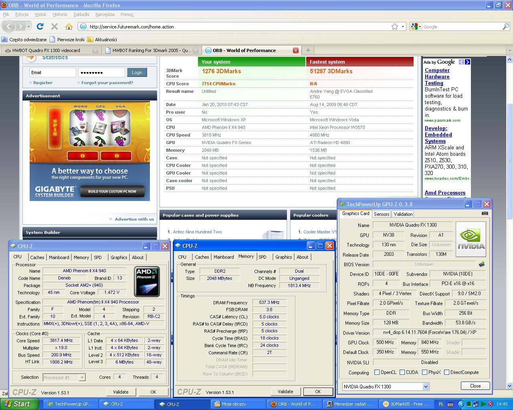Open the Narzędzia menu in Firefox

click(x=105, y=14)
